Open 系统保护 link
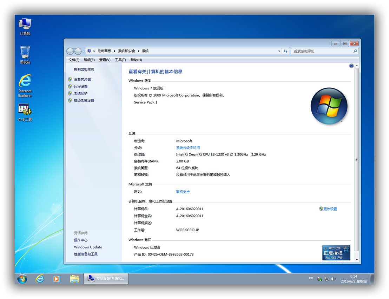The image size is (389, 299). 81,93
